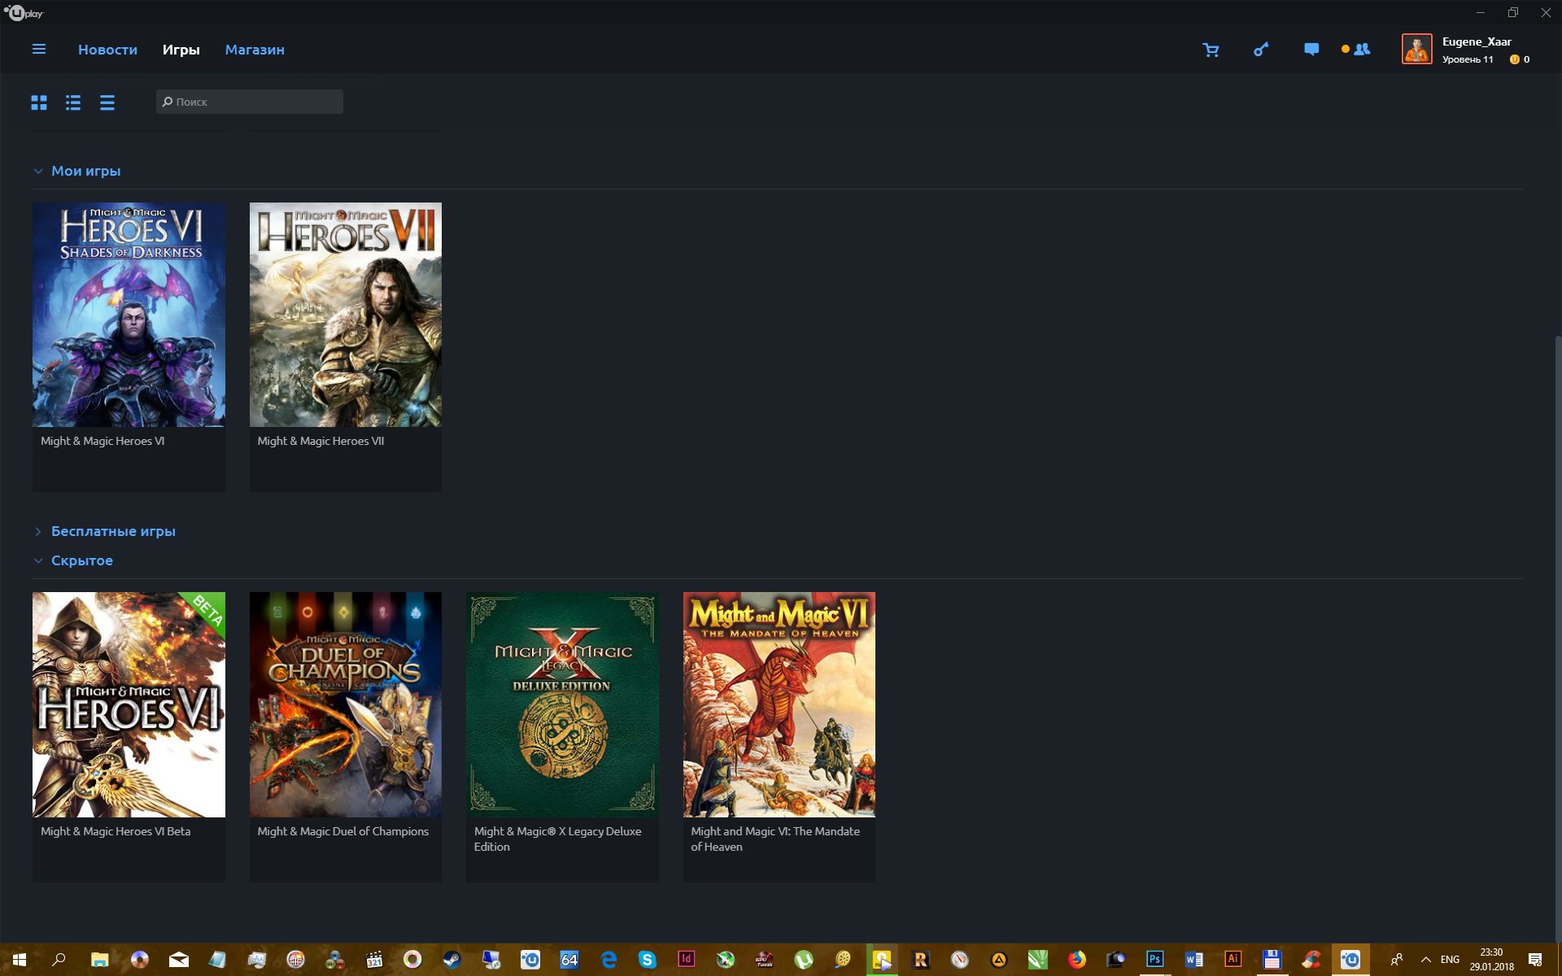The width and height of the screenshot is (1562, 976).
Task: Switch the ENG input language
Action: (x=1450, y=960)
